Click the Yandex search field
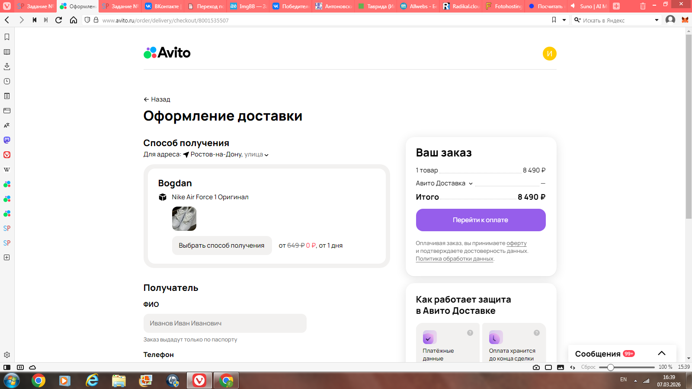The height and width of the screenshot is (389, 692). 616,20
